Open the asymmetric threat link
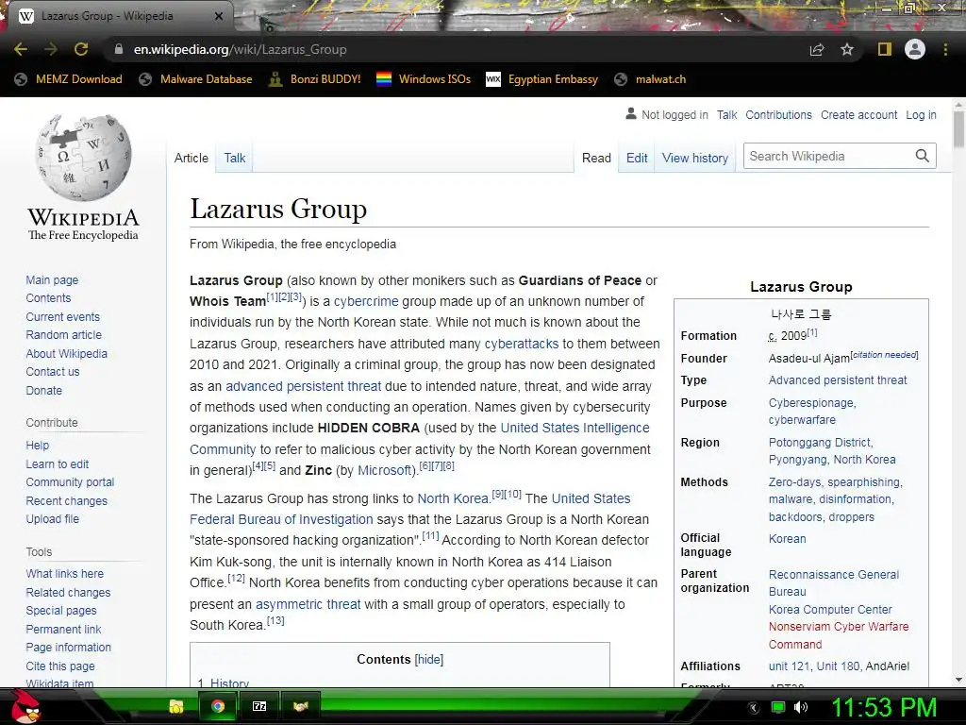This screenshot has height=725, width=966. pyautogui.click(x=308, y=604)
